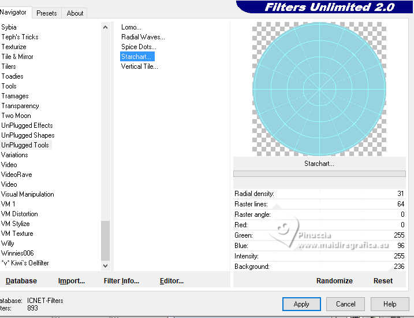Launch the Editor... option
Viewport: 414px width, 318px height.
click(171, 281)
